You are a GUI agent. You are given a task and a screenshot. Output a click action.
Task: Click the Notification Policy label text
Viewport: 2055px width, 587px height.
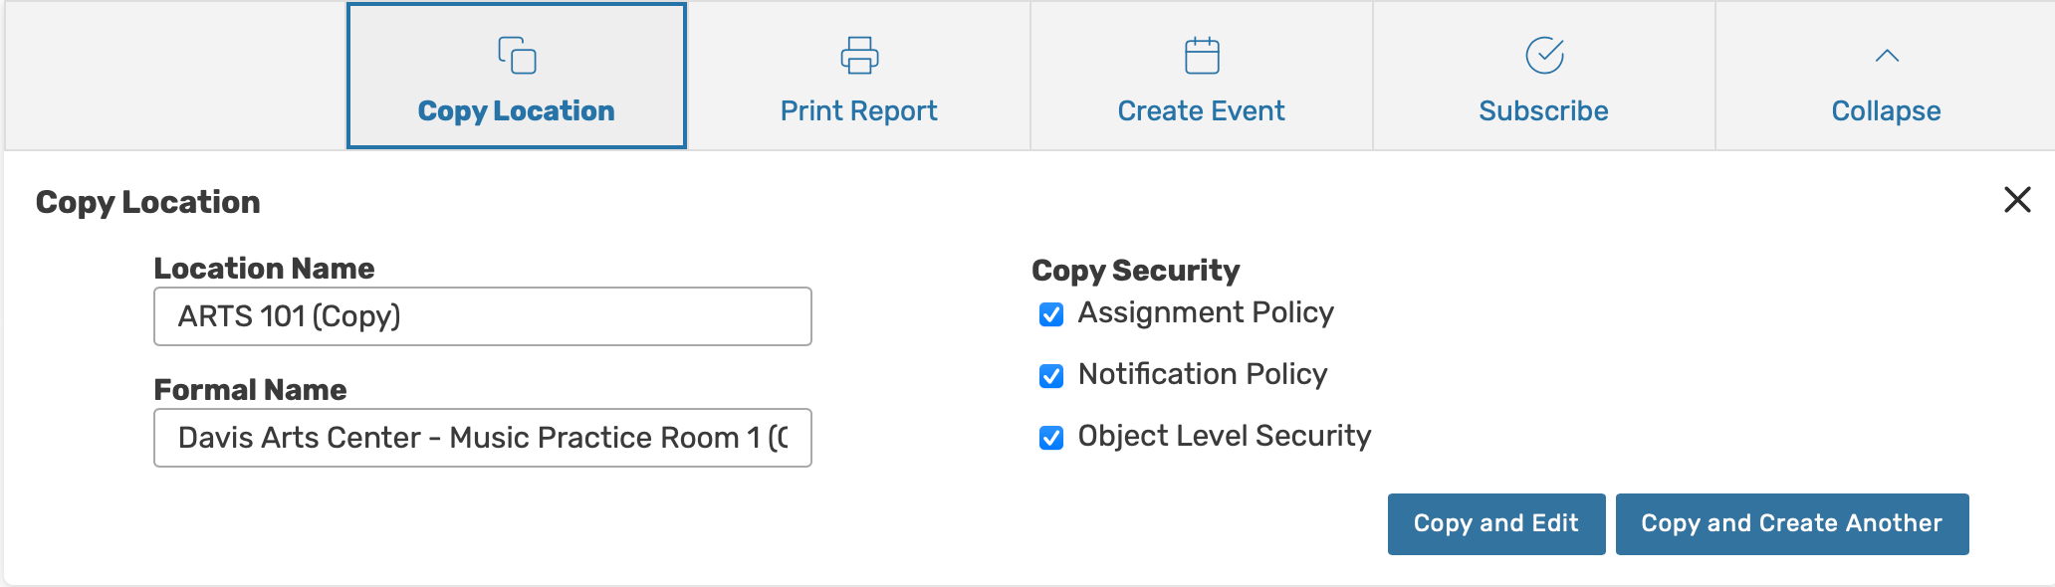(x=1203, y=374)
